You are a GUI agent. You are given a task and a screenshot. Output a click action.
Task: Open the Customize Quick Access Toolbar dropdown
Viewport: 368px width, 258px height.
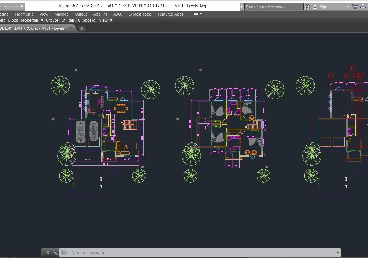tap(22, 6)
